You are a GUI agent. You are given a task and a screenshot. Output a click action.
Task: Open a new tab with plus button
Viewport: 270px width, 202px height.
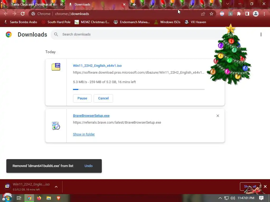134,4
